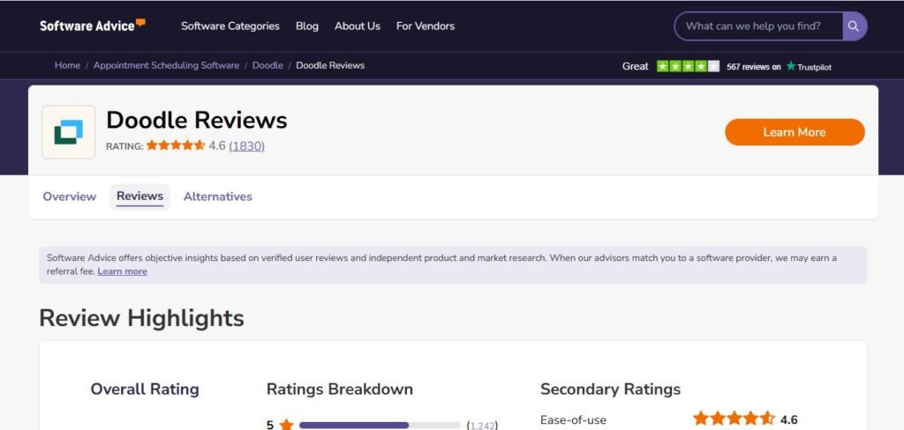Click the search magnifier icon
The image size is (904, 430).
click(x=854, y=26)
